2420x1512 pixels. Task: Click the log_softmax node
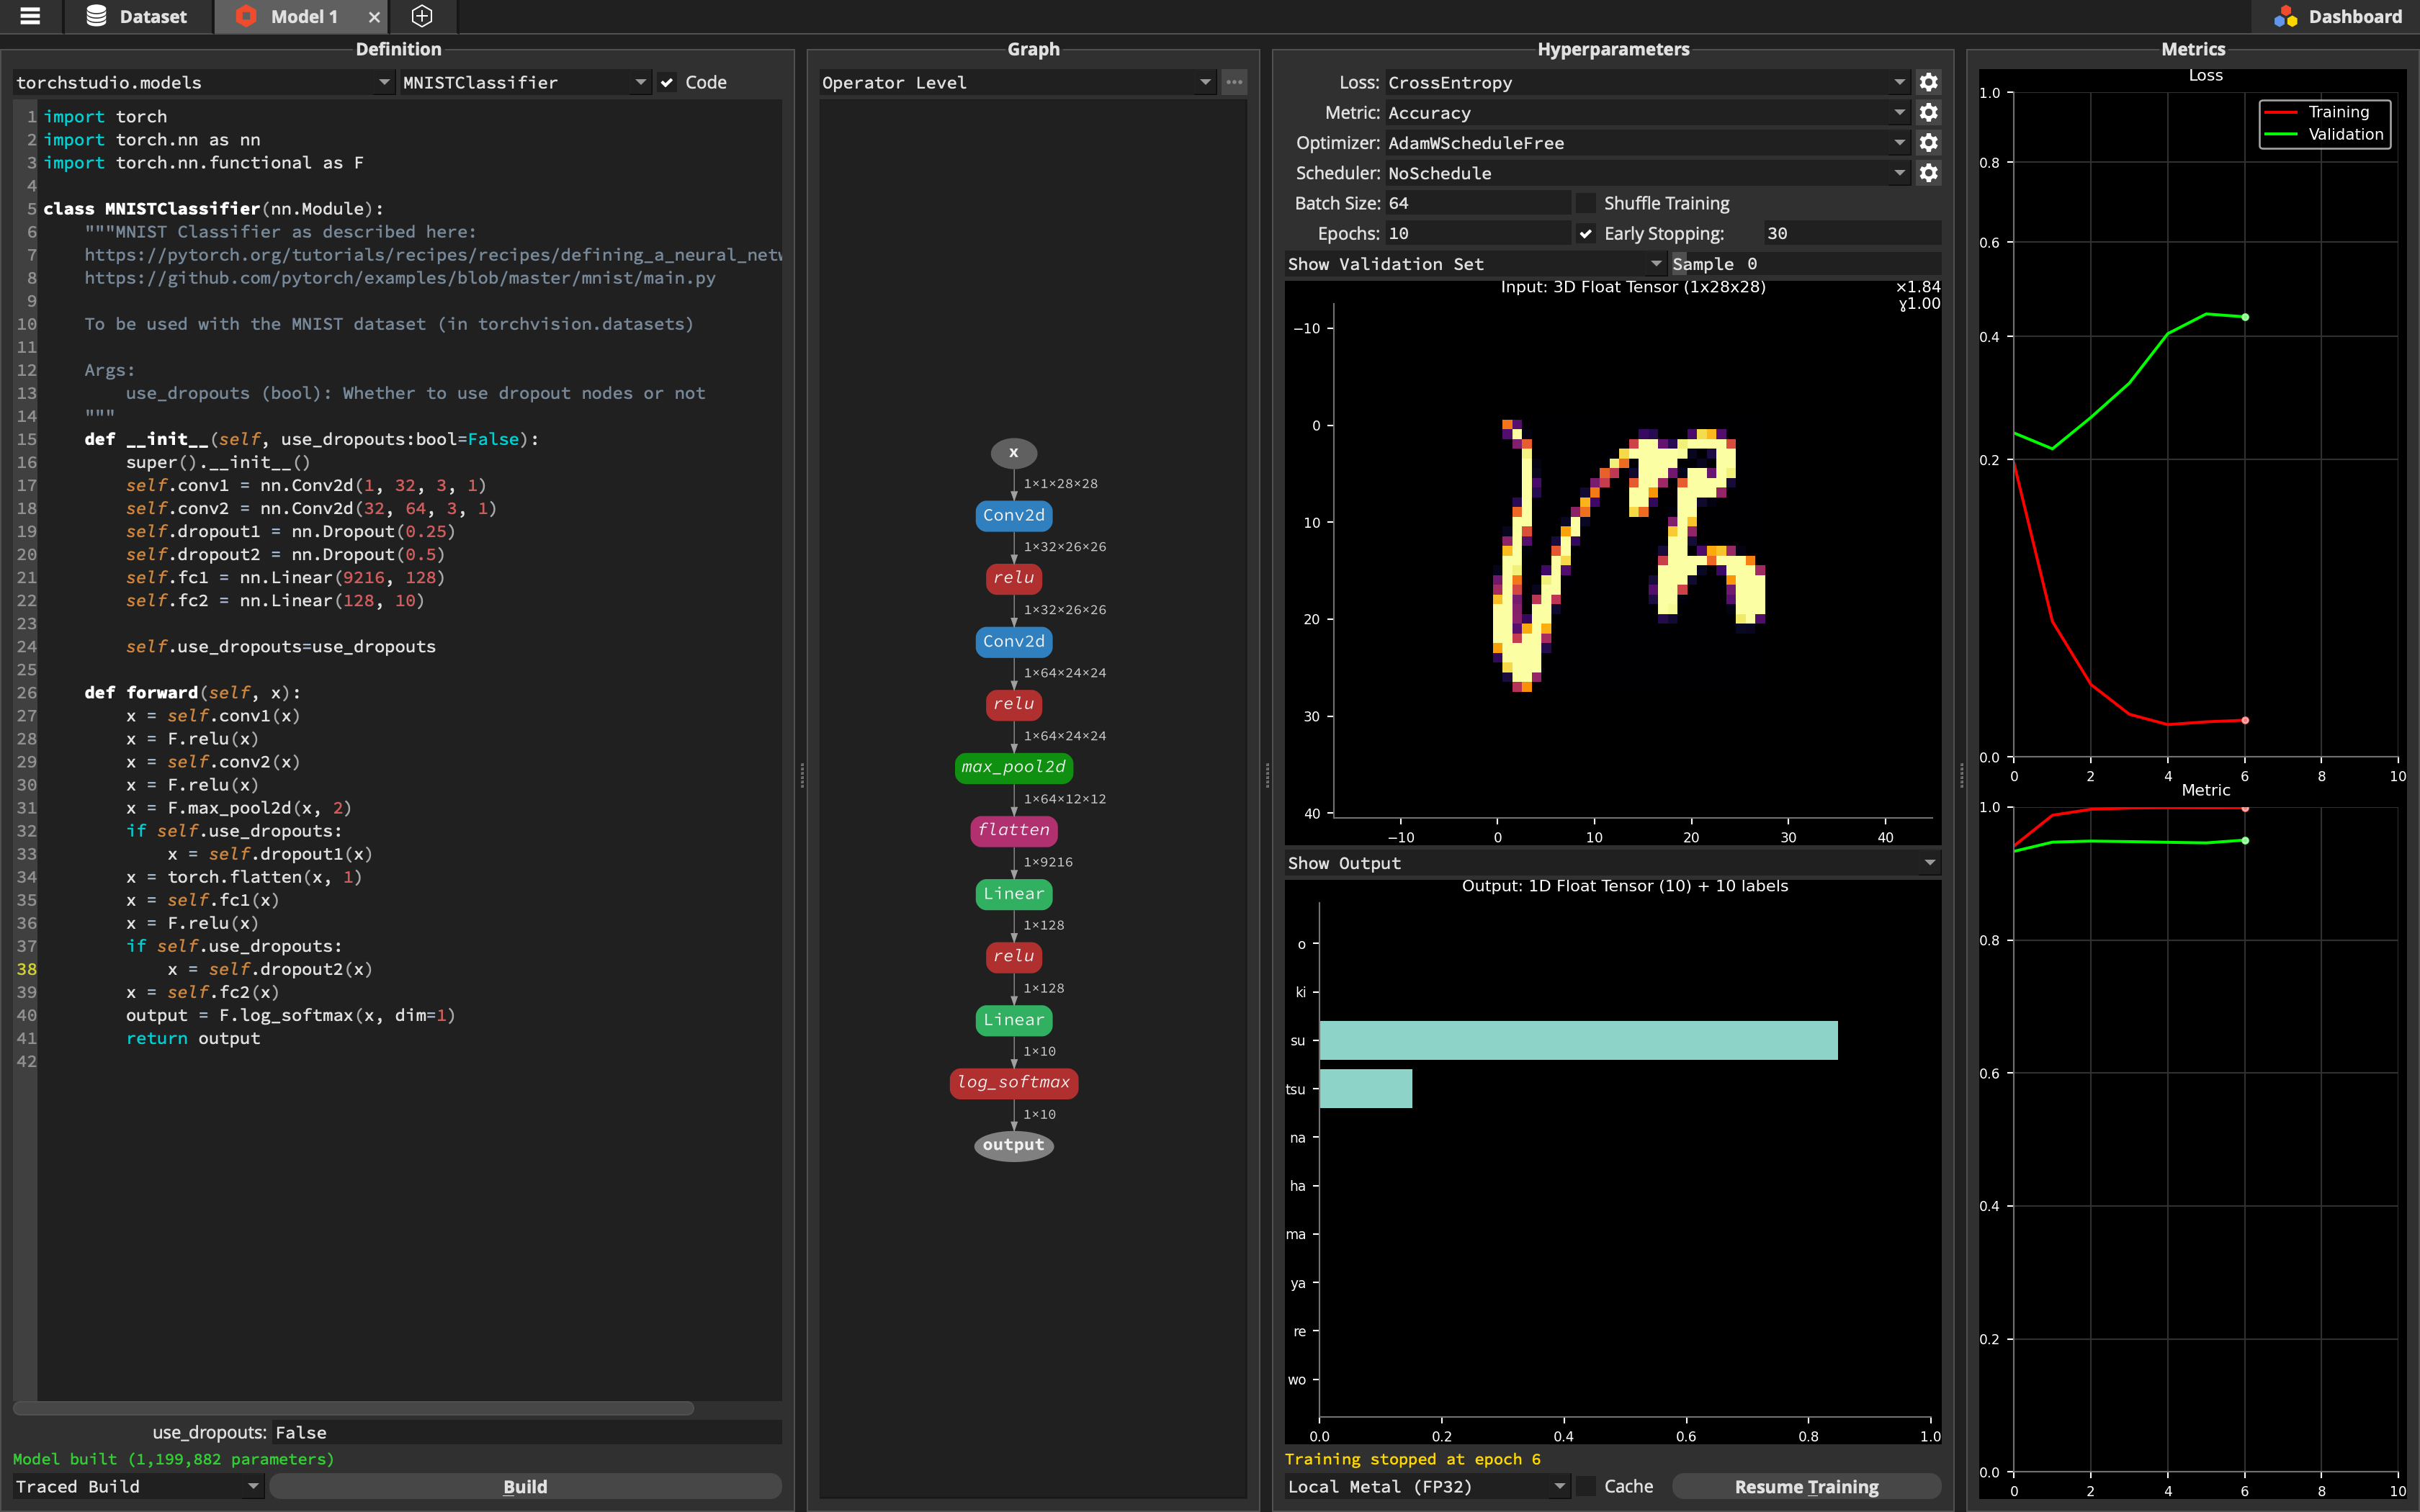1012,1081
